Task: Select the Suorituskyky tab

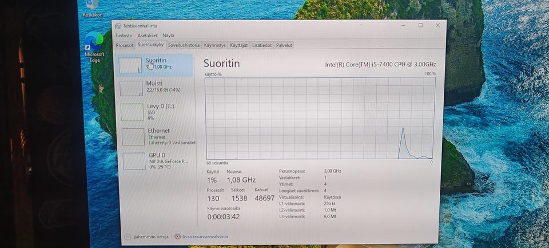Action: (150, 45)
